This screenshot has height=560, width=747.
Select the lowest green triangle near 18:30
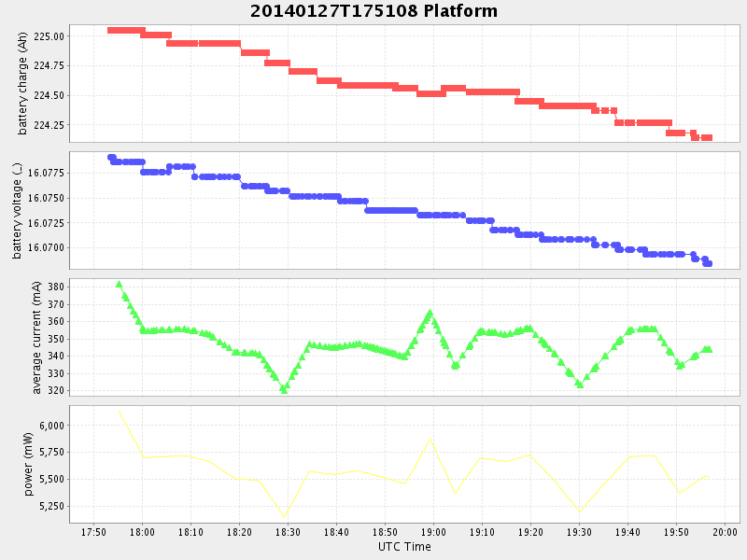[284, 390]
